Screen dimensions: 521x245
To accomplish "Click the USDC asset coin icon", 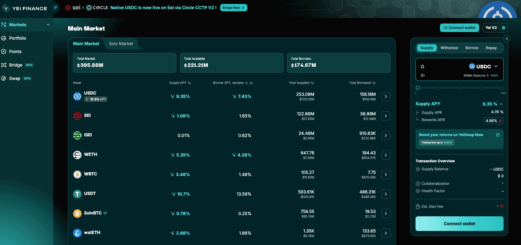I will coord(77,96).
